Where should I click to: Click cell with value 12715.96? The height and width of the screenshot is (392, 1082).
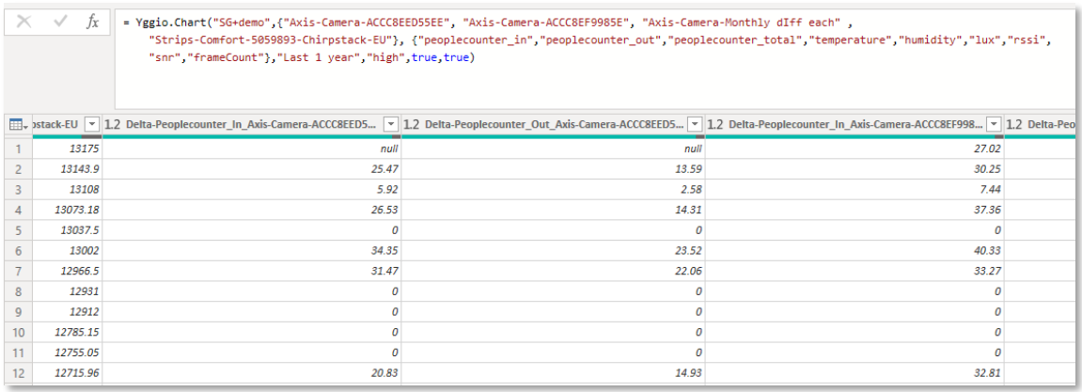click(68, 373)
